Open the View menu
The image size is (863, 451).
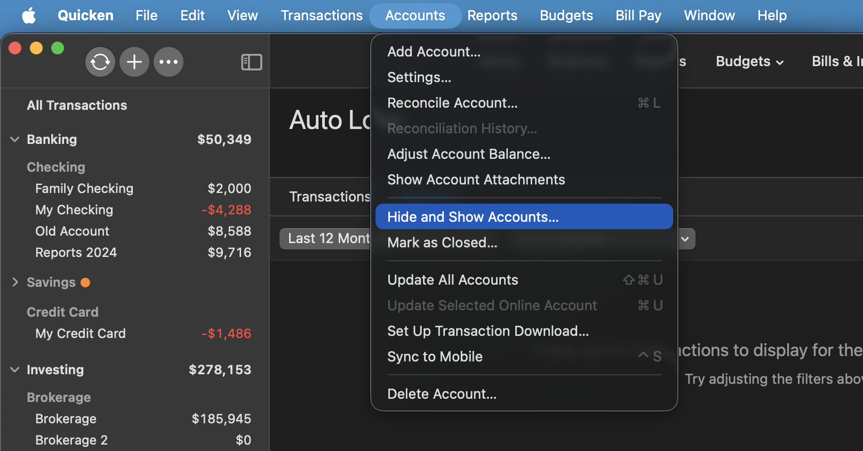(x=243, y=15)
